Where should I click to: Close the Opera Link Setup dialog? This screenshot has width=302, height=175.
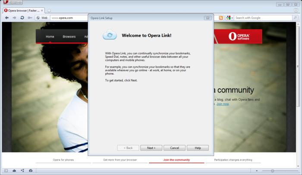[208, 18]
